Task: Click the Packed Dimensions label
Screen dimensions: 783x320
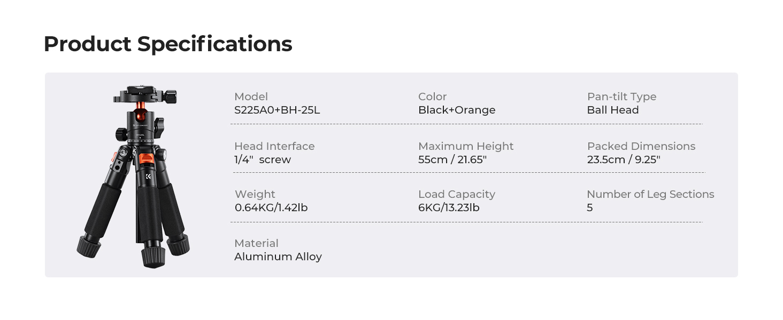Action: pyautogui.click(x=641, y=146)
